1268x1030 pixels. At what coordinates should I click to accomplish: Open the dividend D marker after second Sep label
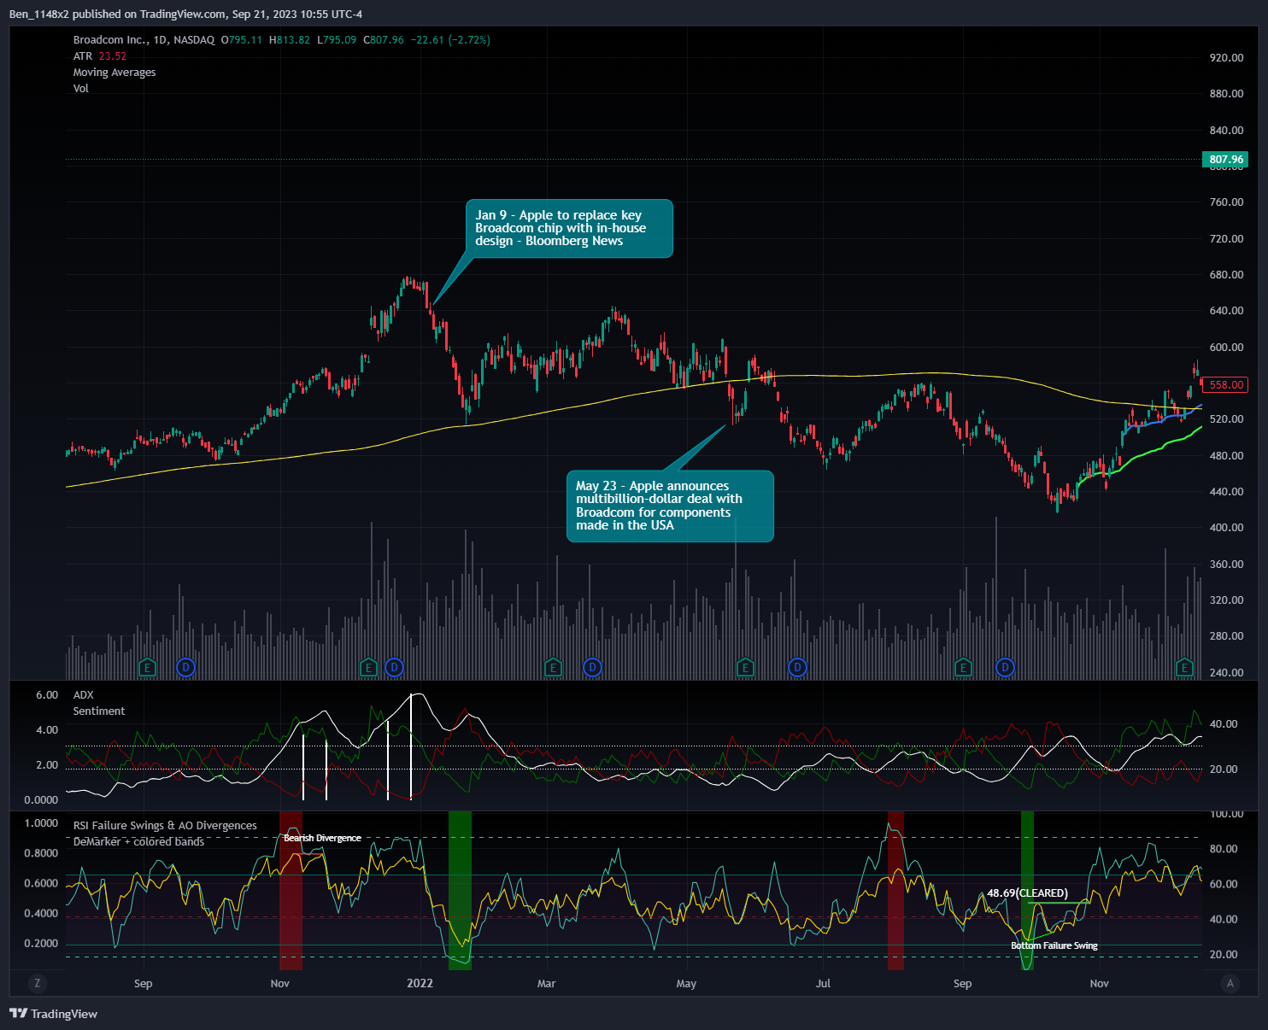pos(1005,667)
